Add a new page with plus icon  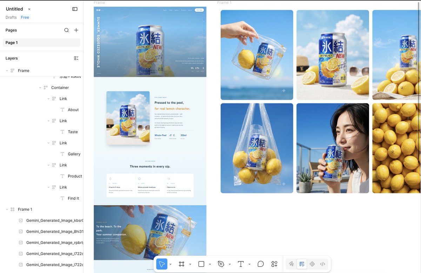coord(76,30)
